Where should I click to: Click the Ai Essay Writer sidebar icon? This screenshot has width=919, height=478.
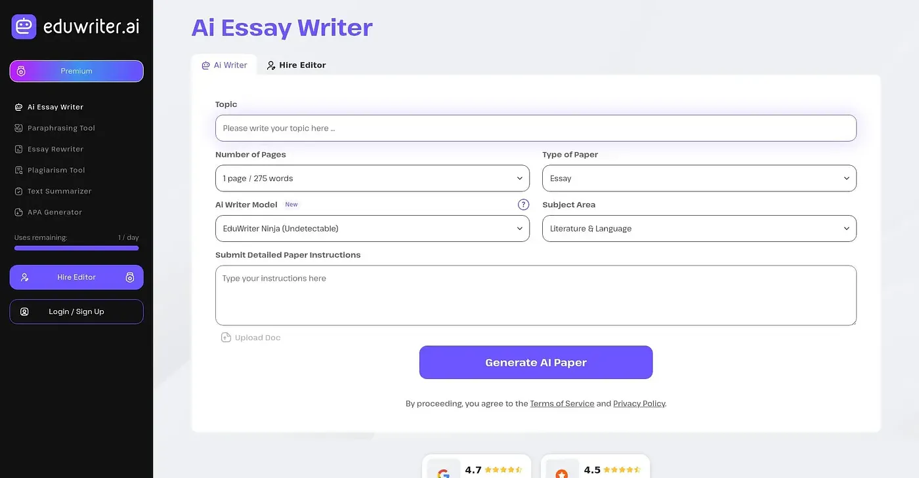(19, 107)
